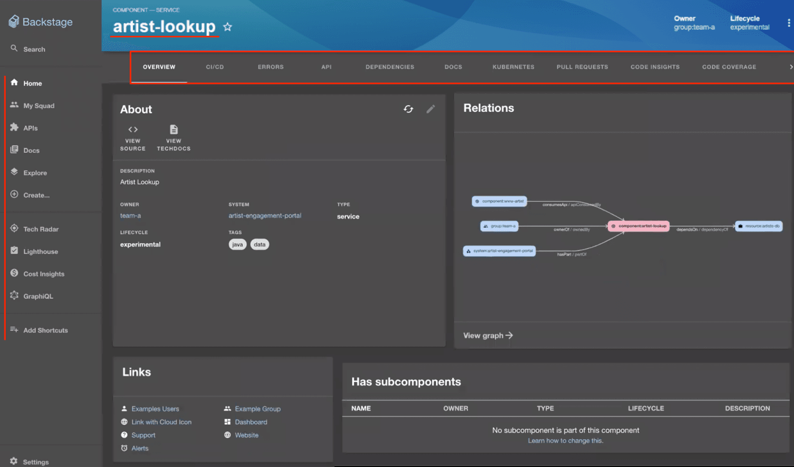This screenshot has width=794, height=467.
Task: Switch to the Kubernetes tab
Action: click(x=513, y=67)
